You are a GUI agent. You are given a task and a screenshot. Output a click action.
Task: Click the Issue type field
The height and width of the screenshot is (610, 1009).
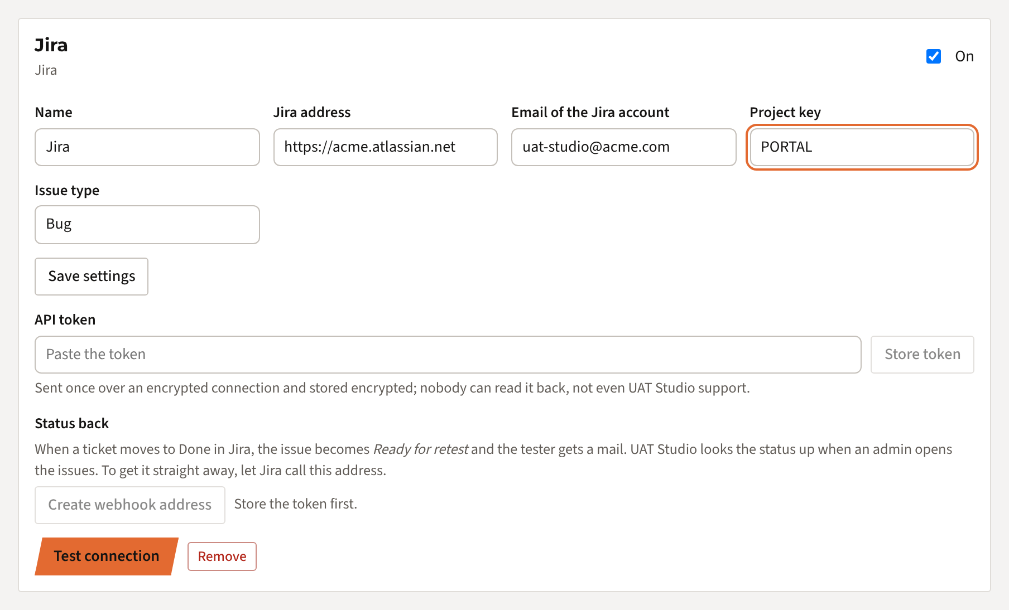pos(147,225)
